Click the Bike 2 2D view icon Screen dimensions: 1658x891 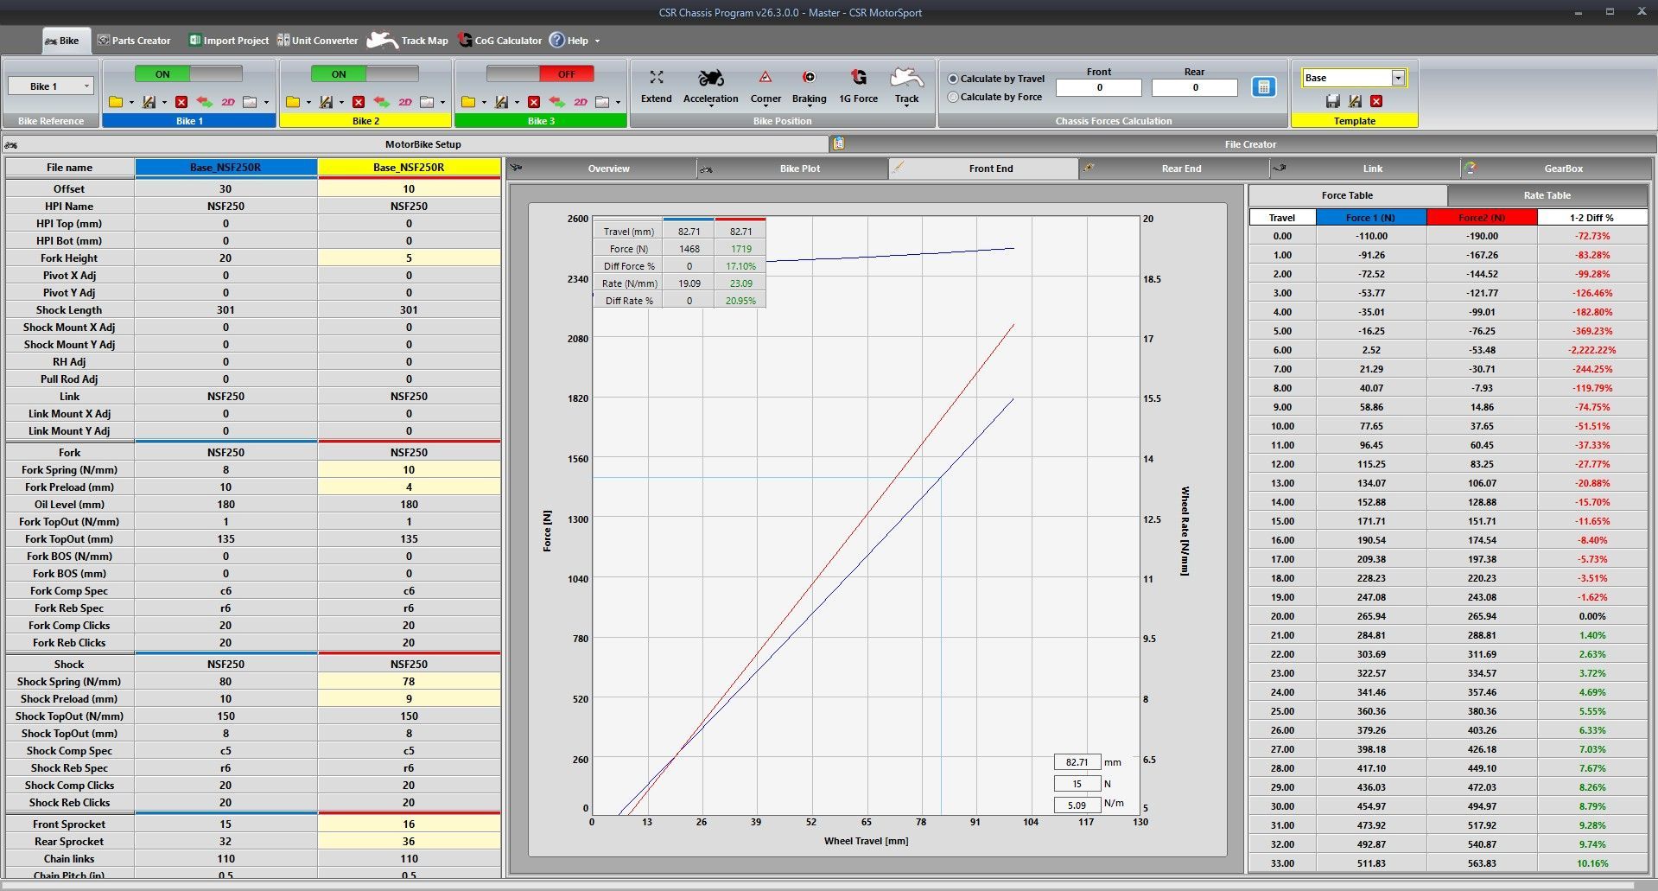click(404, 102)
